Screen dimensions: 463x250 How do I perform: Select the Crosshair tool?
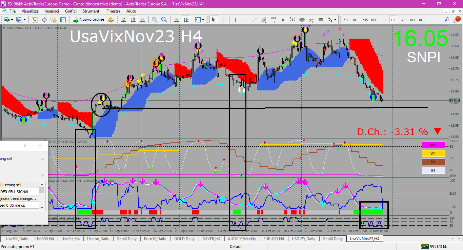(223, 20)
